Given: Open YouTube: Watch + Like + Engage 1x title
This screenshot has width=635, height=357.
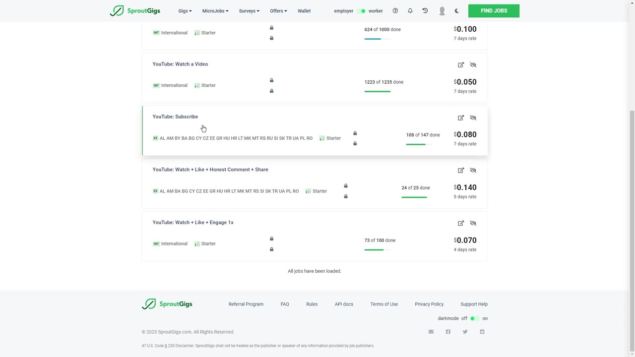Looking at the screenshot, I should click(193, 222).
